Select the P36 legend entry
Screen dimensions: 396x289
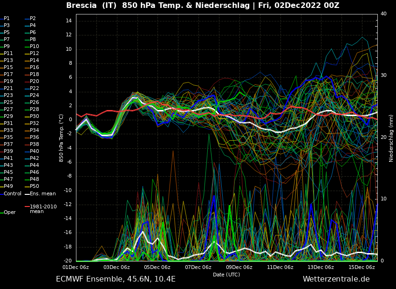(34, 138)
